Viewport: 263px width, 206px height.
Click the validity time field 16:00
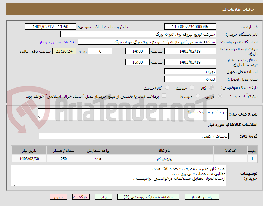(x=137, y=62)
